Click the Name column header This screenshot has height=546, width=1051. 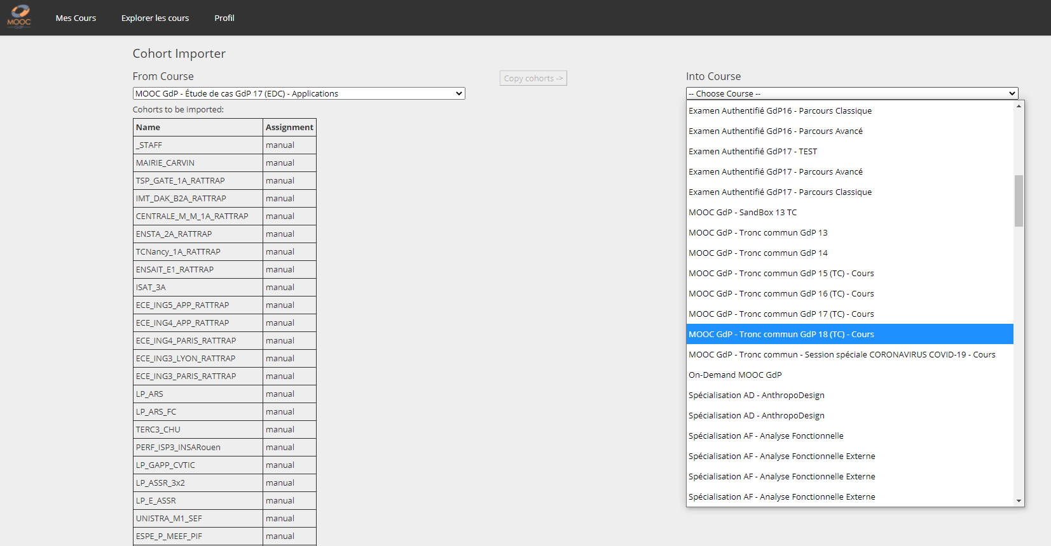point(148,128)
